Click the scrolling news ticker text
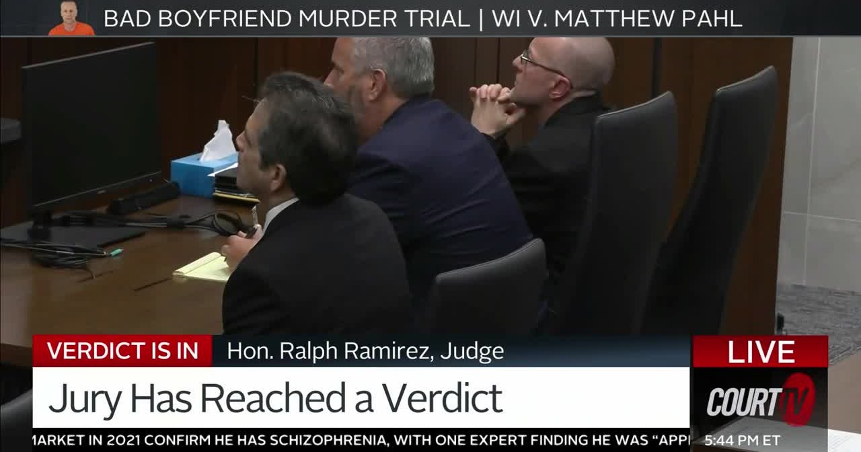This screenshot has width=861, height=452. coord(361,440)
